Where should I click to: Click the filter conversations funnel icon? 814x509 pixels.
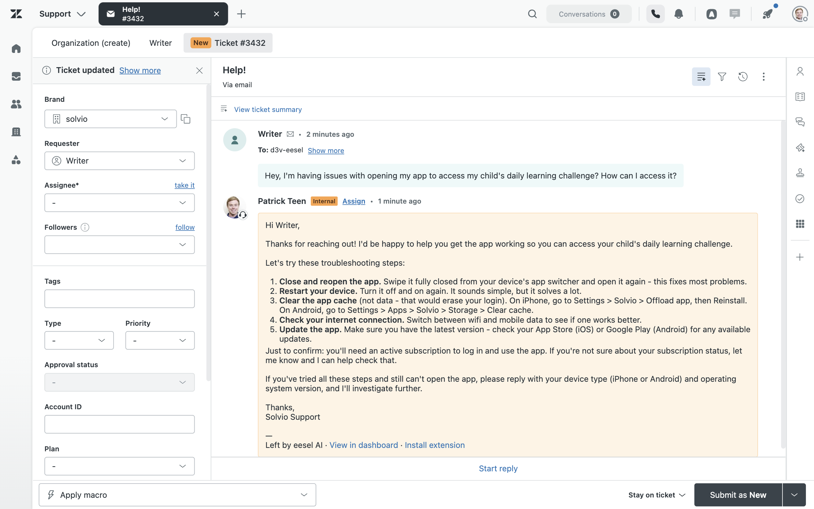coord(722,77)
